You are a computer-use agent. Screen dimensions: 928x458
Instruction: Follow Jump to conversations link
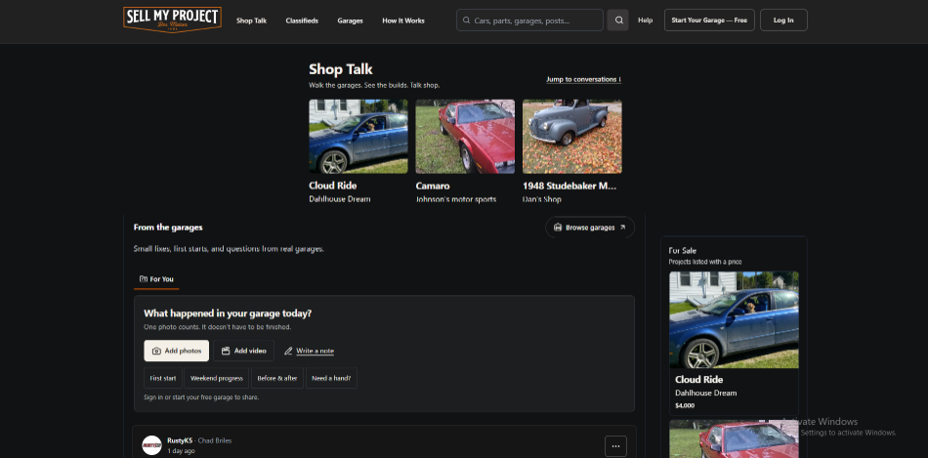click(583, 79)
